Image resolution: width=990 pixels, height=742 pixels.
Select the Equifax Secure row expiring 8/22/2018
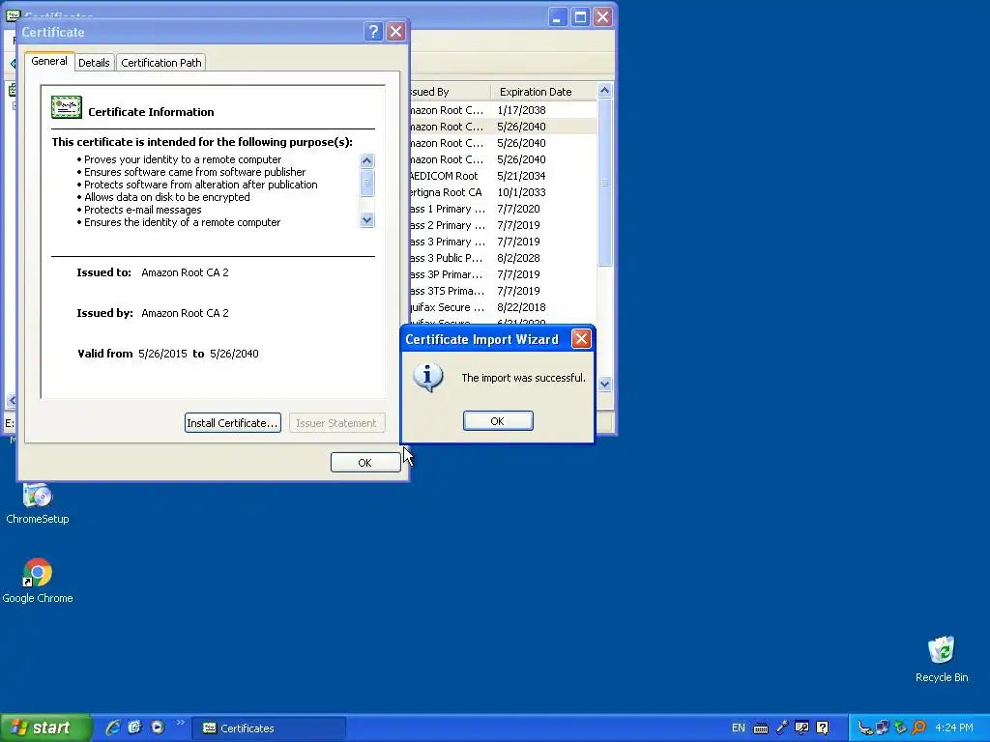click(502, 307)
